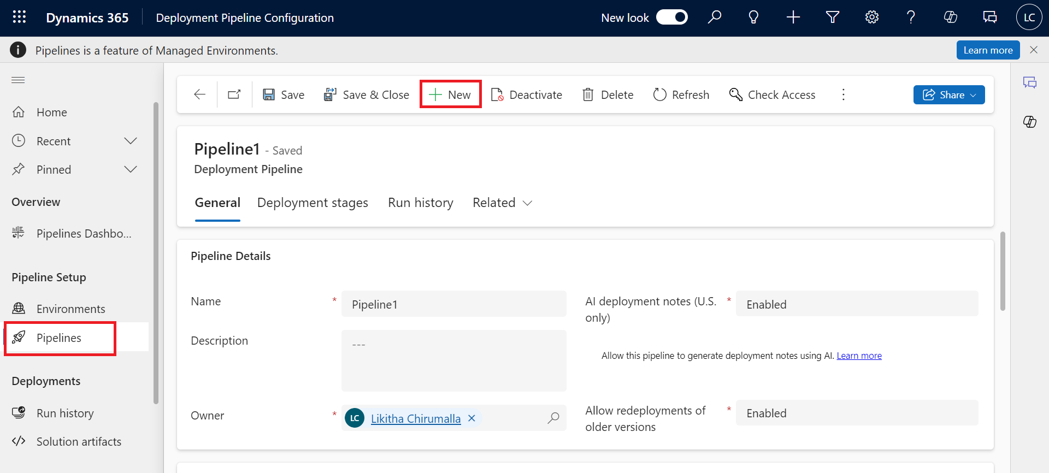Expand the Recent section chevron
Viewport: 1049px width, 473px height.
click(x=131, y=141)
